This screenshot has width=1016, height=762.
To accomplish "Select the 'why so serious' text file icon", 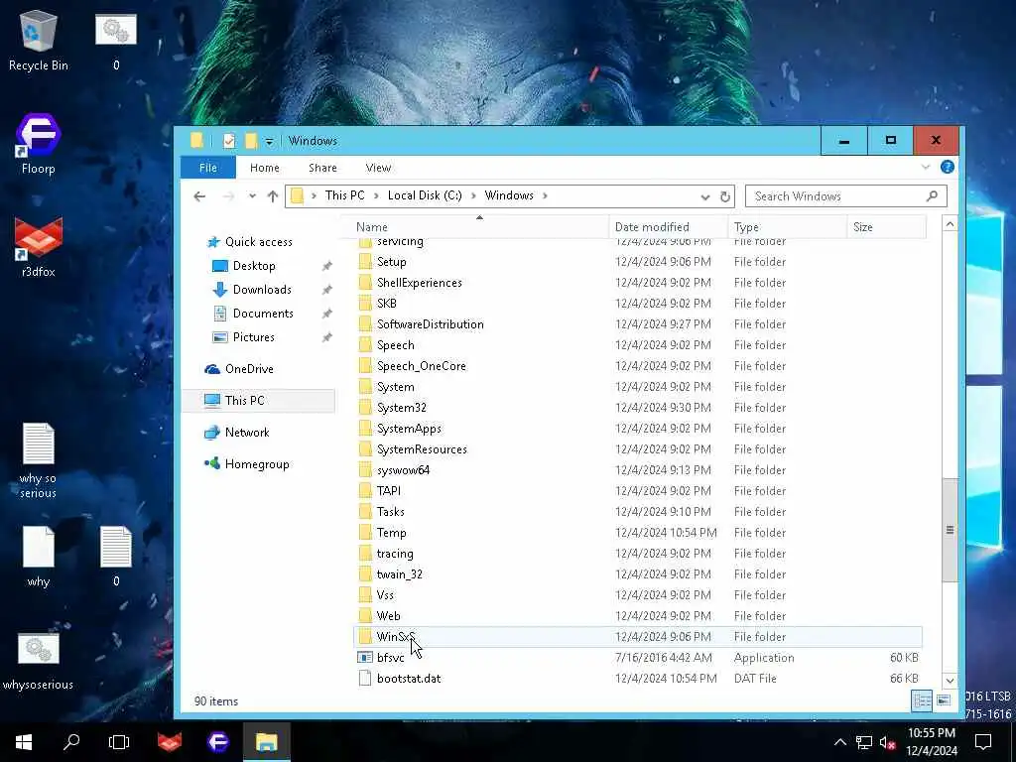I will pyautogui.click(x=39, y=460).
